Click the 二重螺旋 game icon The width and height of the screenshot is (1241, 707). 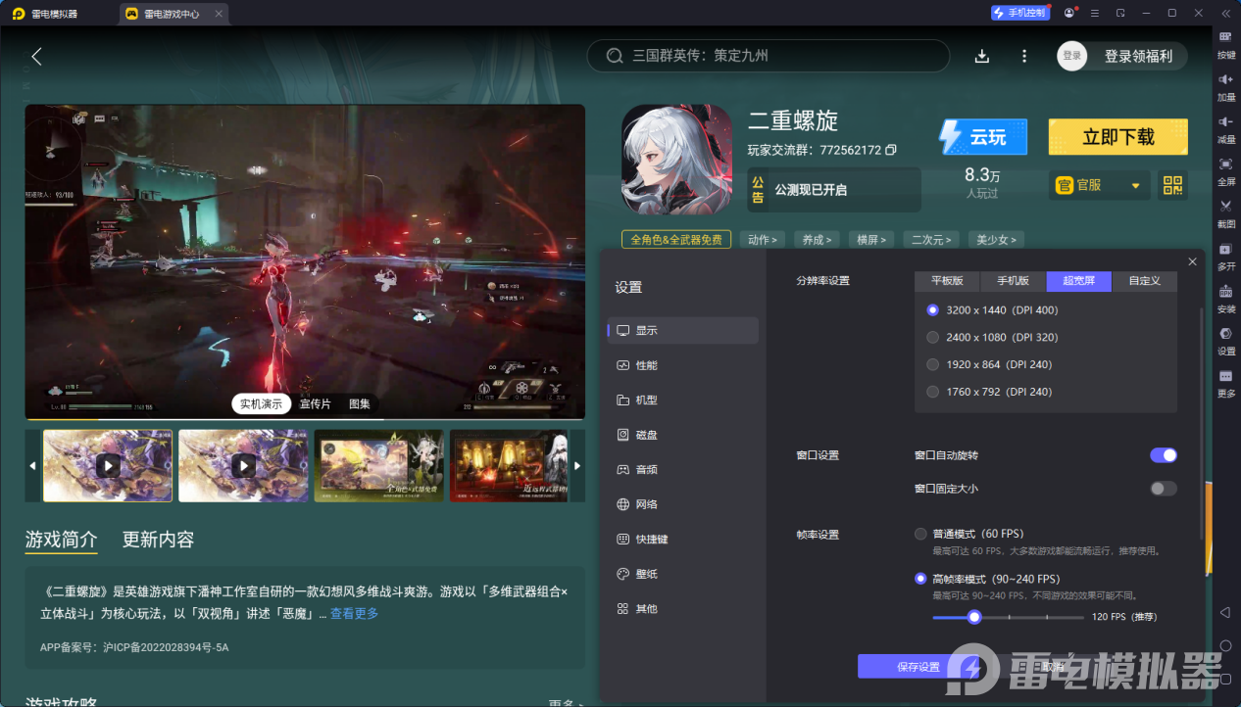[x=676, y=160]
